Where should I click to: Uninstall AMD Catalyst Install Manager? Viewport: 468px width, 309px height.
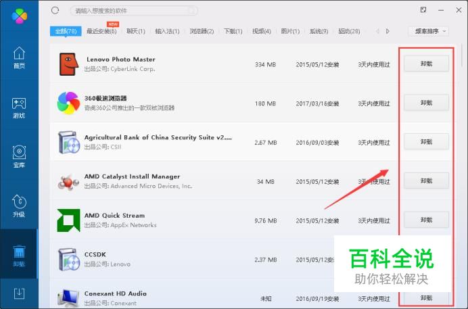[x=426, y=181]
